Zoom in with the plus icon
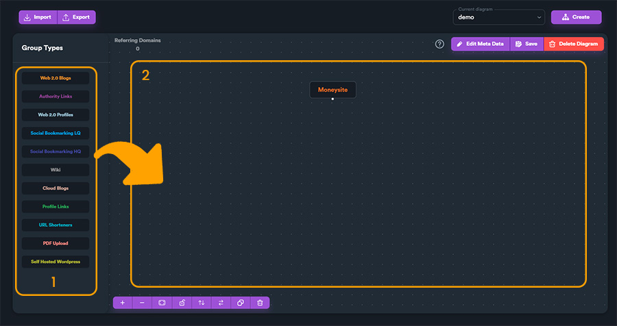617x326 pixels. click(x=123, y=303)
